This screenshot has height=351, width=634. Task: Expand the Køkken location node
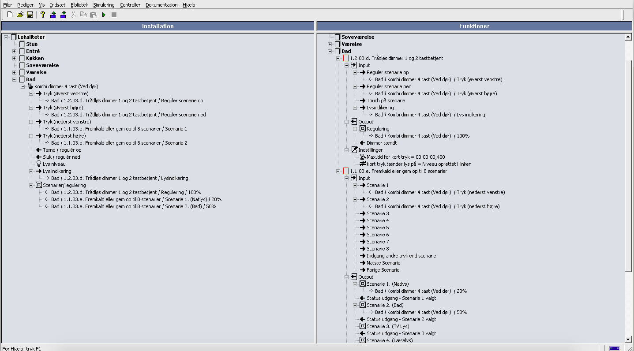[15, 58]
